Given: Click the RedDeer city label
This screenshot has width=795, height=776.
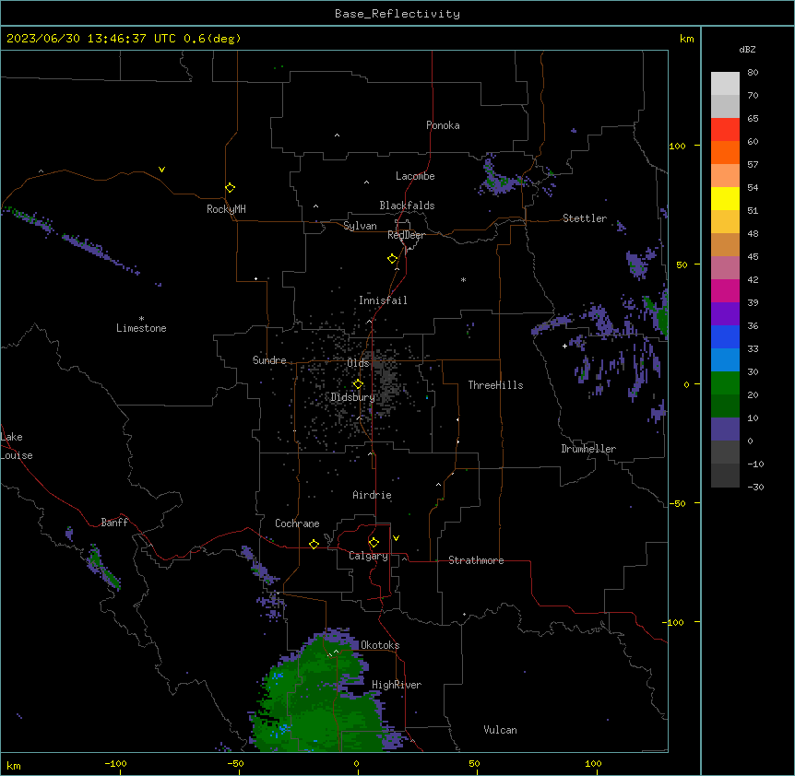Looking at the screenshot, I should pos(406,235).
